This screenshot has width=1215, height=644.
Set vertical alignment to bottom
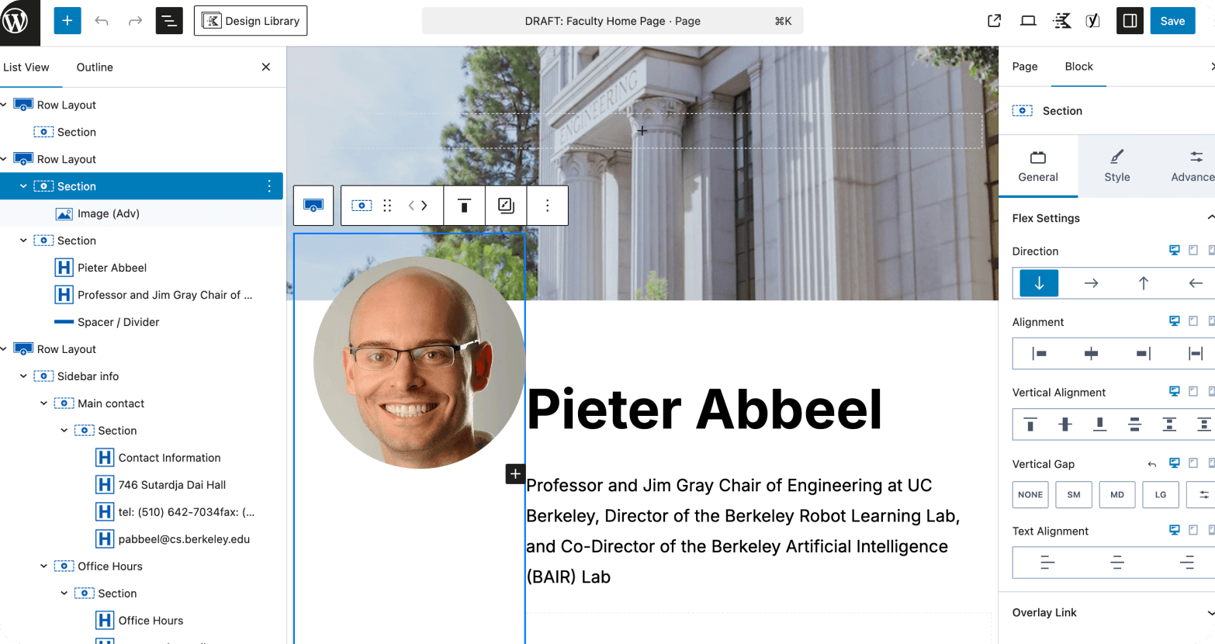coord(1099,424)
